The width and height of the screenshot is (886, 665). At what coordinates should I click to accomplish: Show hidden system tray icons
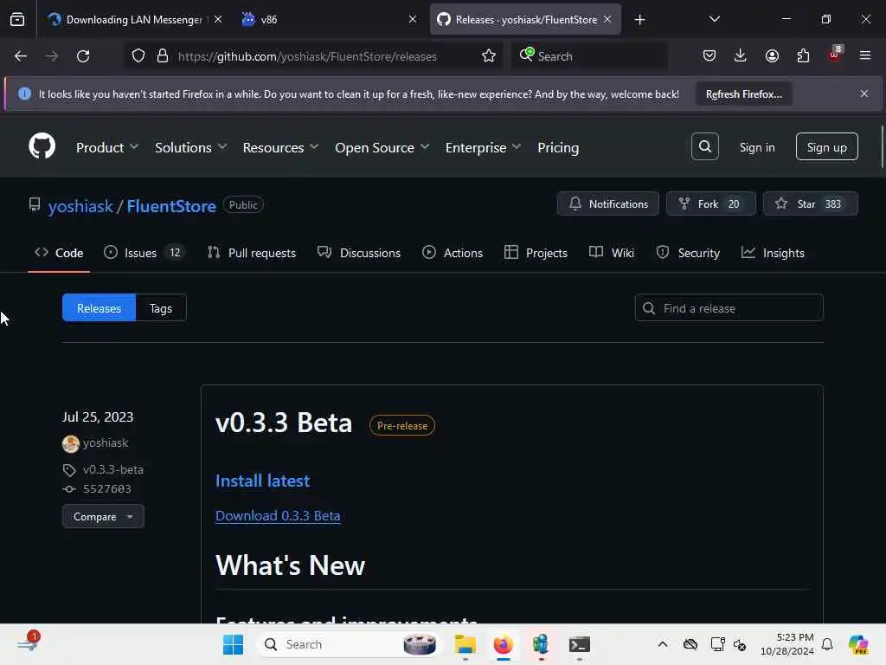663,644
